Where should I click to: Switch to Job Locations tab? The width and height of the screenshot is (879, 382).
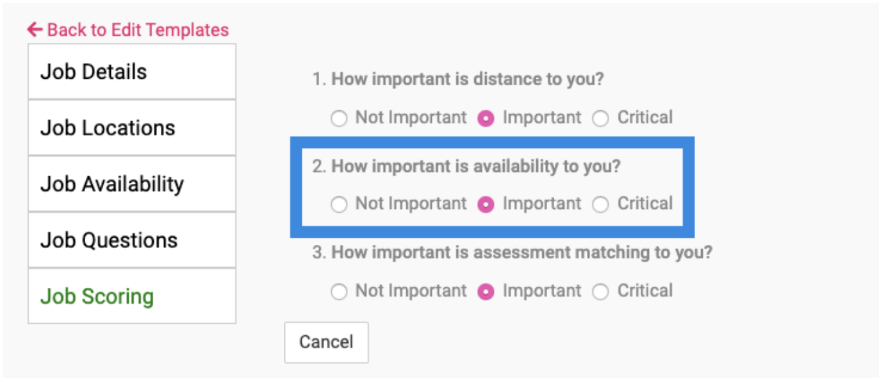pyautogui.click(x=131, y=128)
